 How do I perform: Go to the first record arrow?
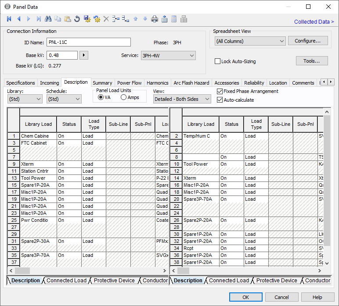tap(9, 19)
